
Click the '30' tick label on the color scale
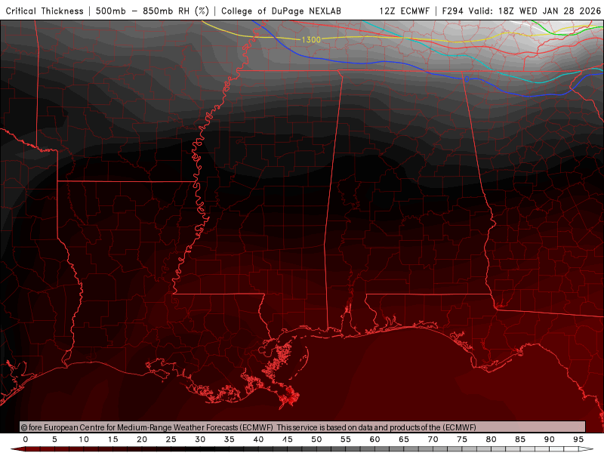(200, 439)
